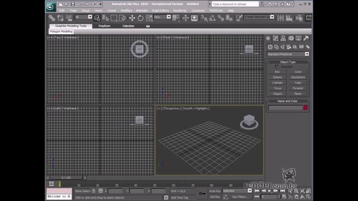Click the Use Pivot Point Center icon
The height and width of the screenshot is (201, 358).
176,18
